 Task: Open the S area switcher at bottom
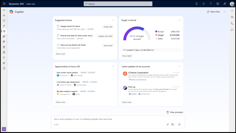pyautogui.click(x=4, y=129)
